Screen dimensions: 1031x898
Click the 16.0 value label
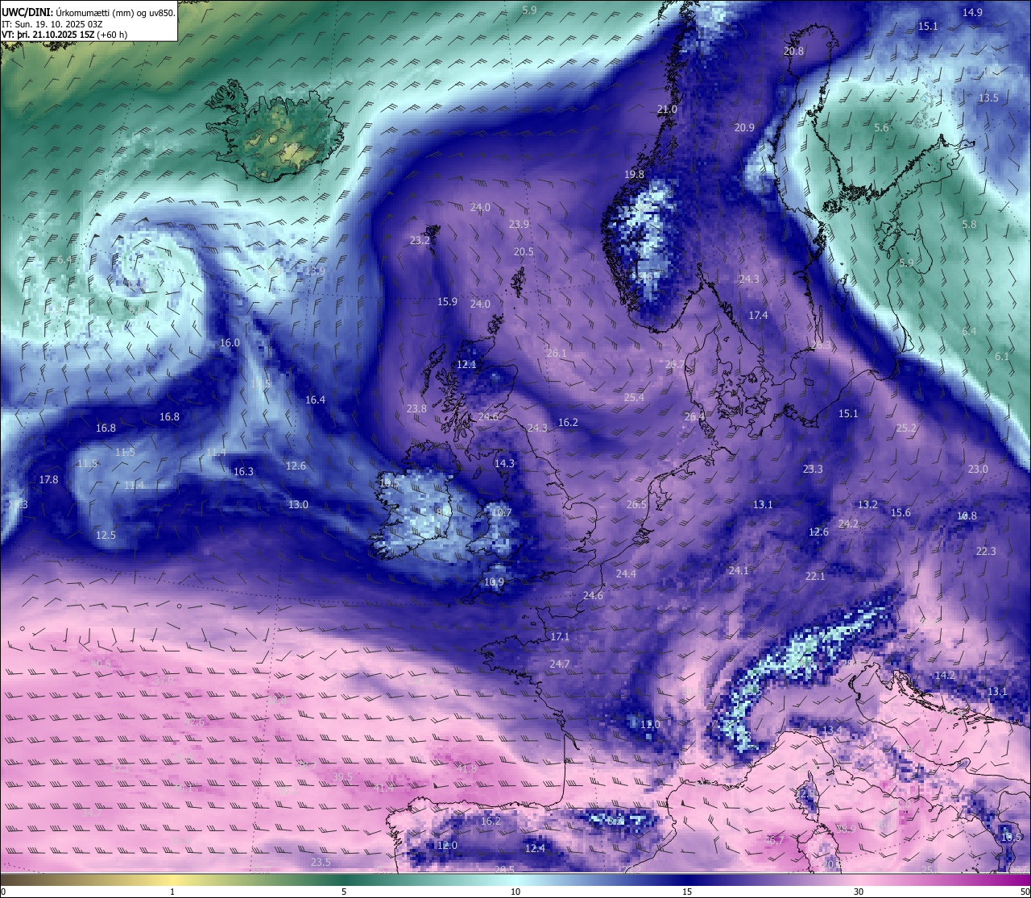[230, 342]
